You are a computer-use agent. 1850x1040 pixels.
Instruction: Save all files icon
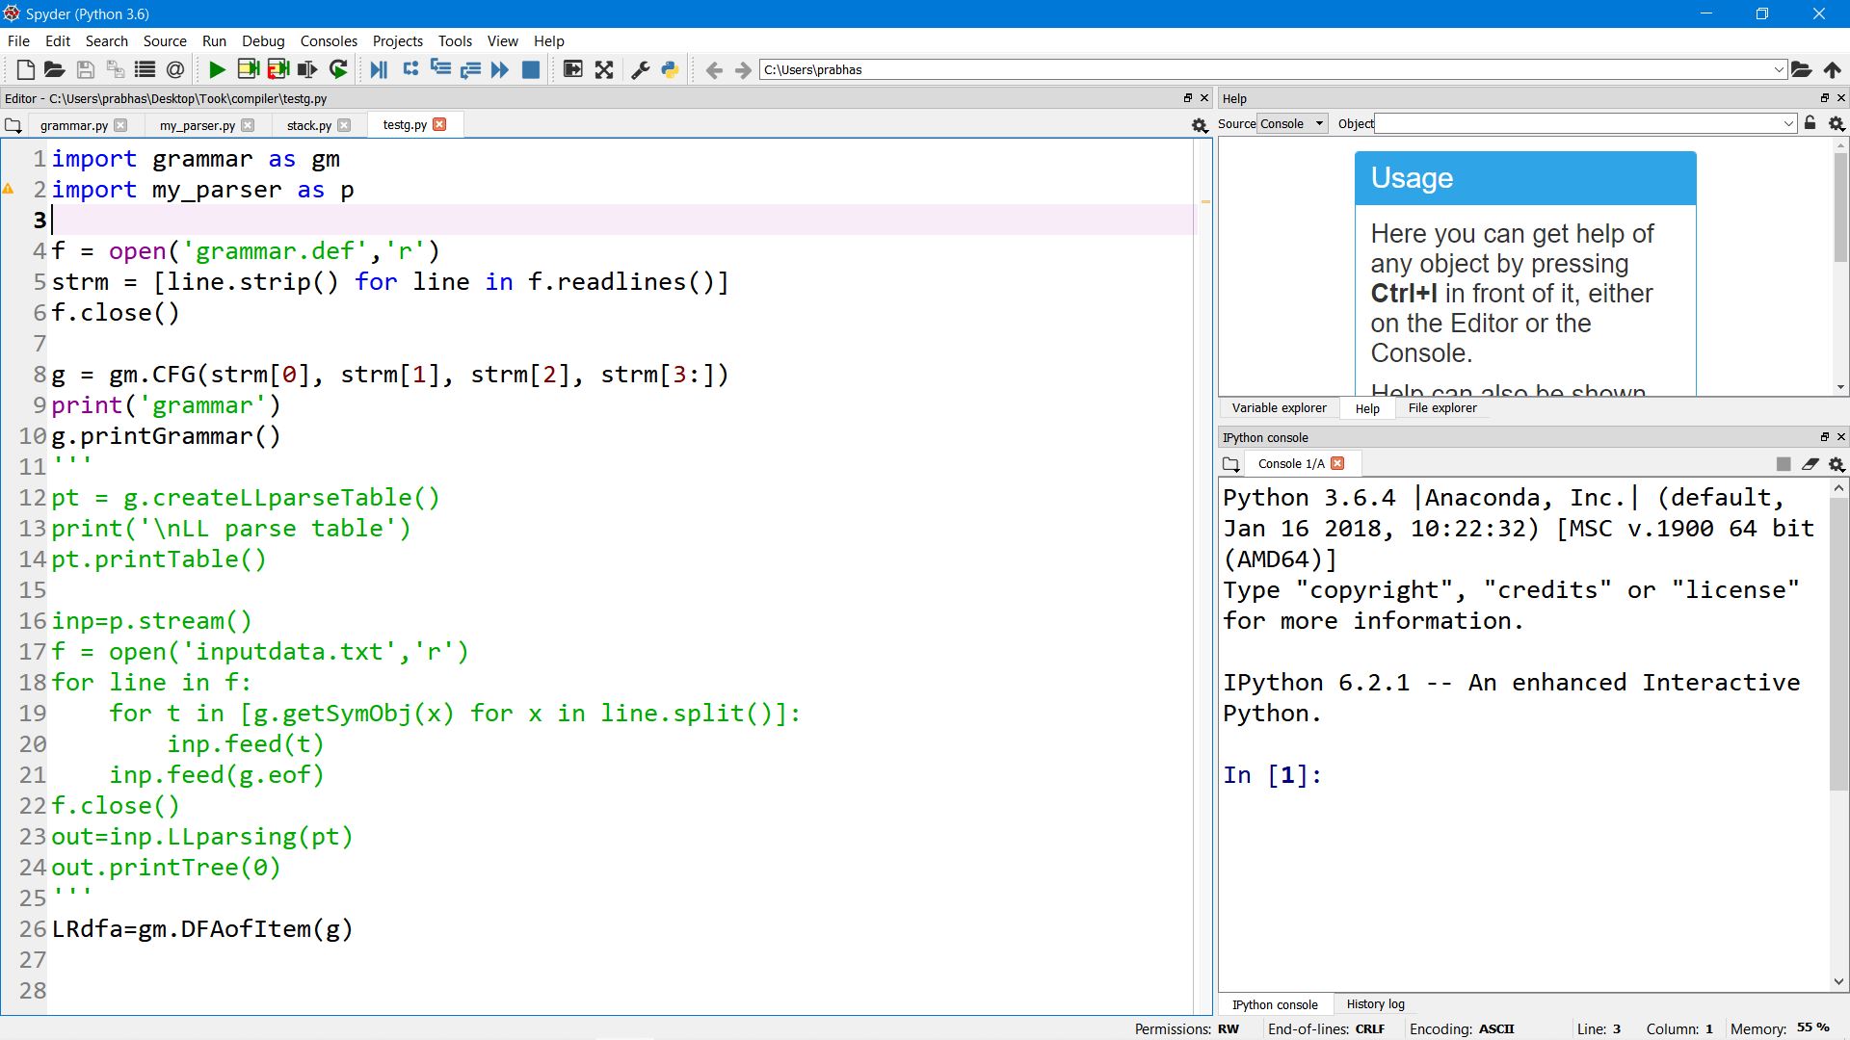pyautogui.click(x=115, y=69)
